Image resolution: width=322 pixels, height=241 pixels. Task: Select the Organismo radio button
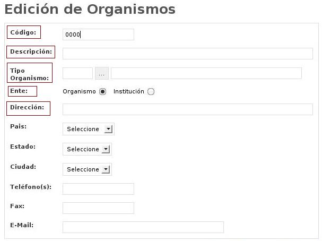click(x=102, y=91)
